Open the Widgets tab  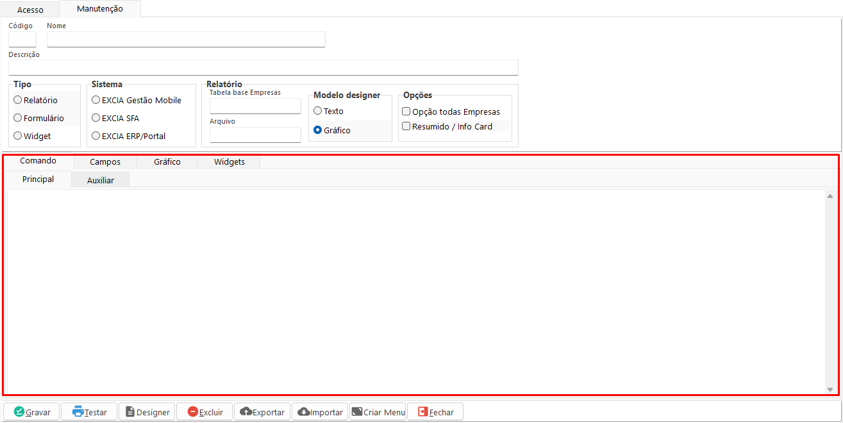pos(229,162)
